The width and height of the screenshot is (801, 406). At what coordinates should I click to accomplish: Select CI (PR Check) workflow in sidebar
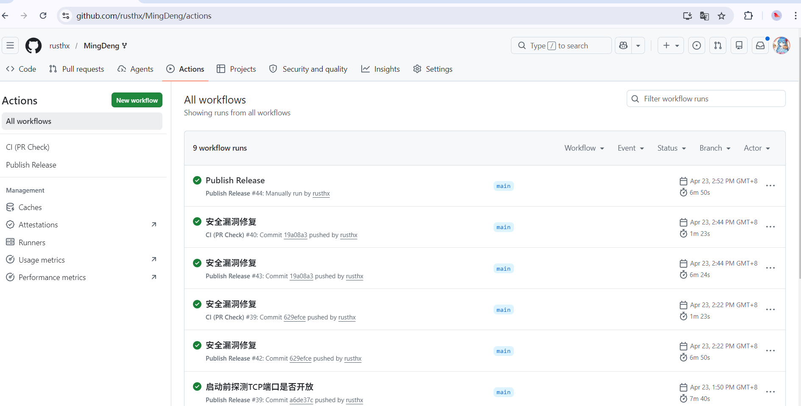tap(28, 147)
